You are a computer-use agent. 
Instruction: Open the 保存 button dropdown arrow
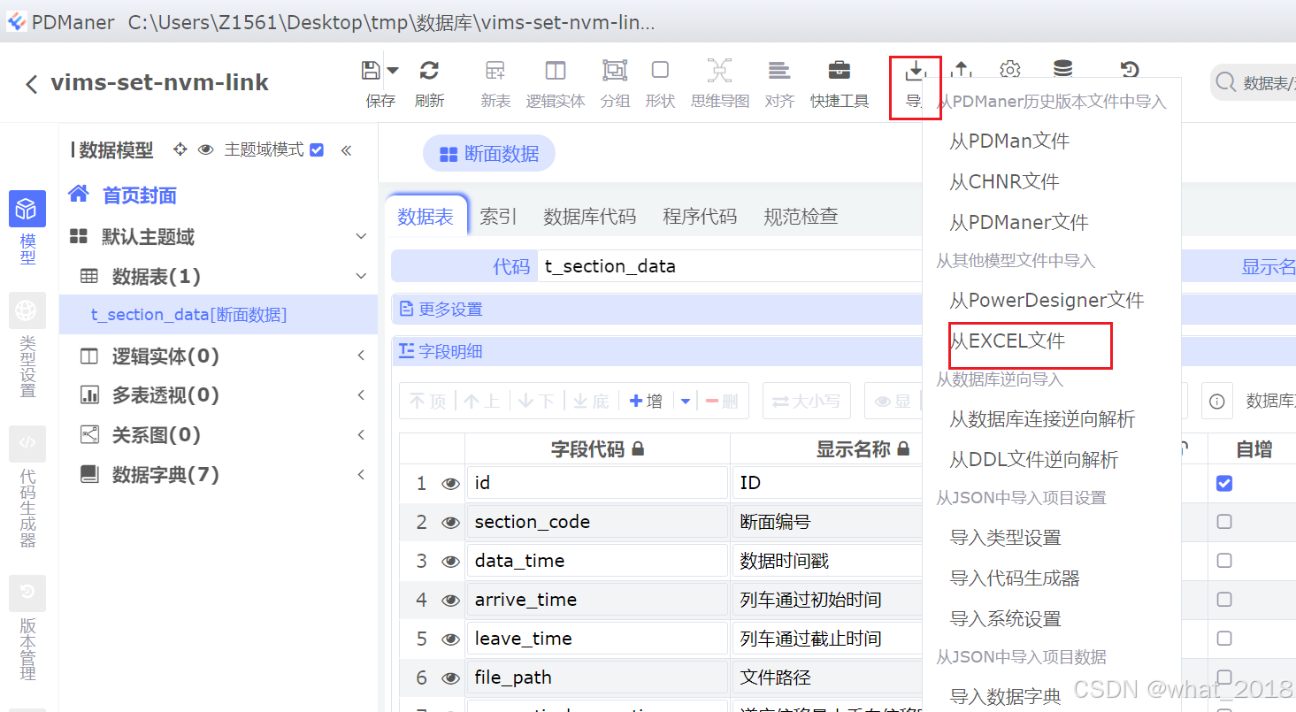tap(393, 69)
